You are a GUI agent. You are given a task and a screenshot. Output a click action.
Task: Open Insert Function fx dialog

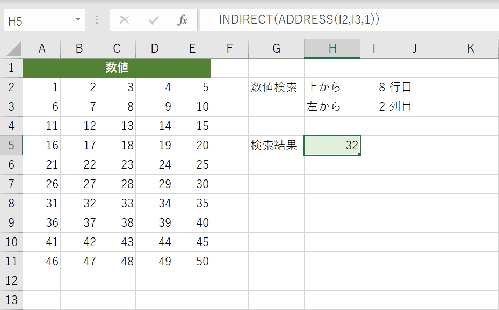tap(182, 20)
